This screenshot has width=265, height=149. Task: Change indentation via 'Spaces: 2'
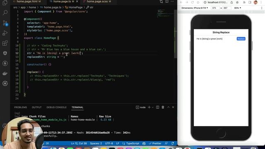[96, 144]
